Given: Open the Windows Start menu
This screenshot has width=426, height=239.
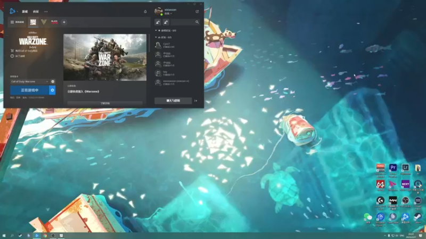Looking at the screenshot, I should click(x=4, y=236).
